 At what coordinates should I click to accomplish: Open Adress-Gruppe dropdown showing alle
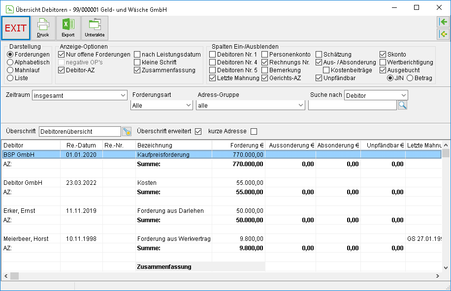pos(251,105)
